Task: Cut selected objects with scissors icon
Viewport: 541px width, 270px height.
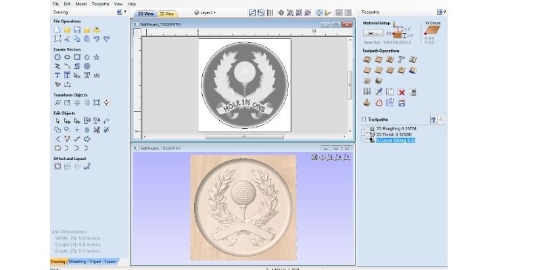Action: click(x=67, y=39)
